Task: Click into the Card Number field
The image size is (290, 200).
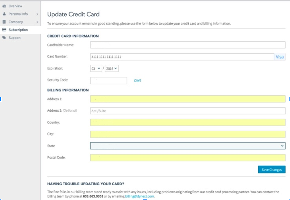Action: pos(182,57)
